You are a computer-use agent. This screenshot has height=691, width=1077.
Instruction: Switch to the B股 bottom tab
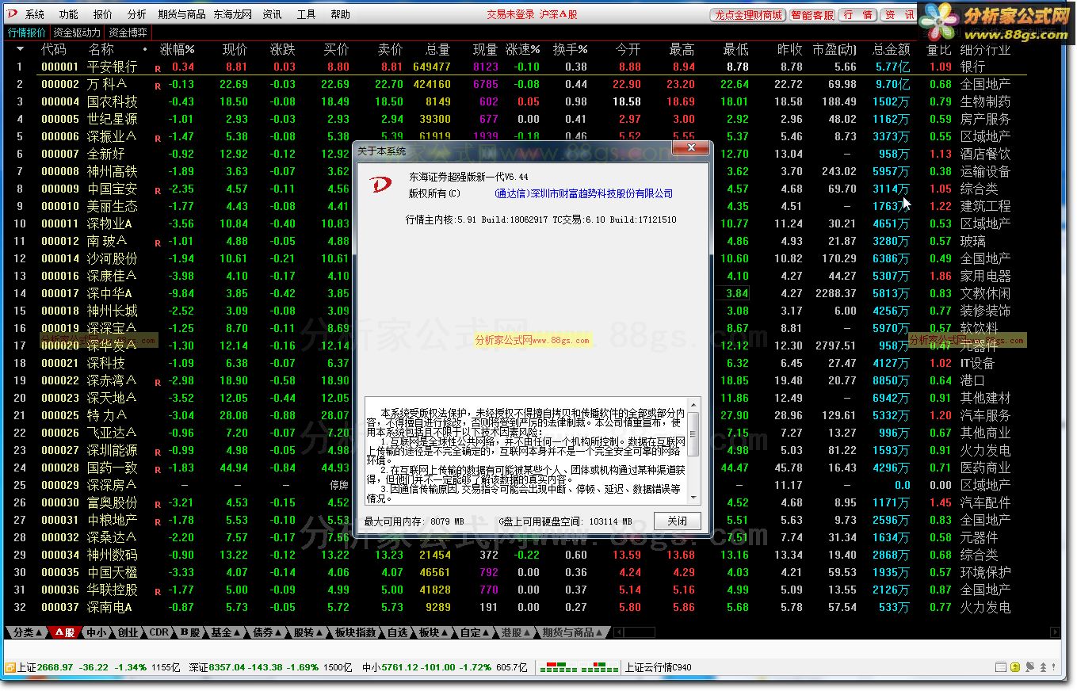[x=189, y=632]
